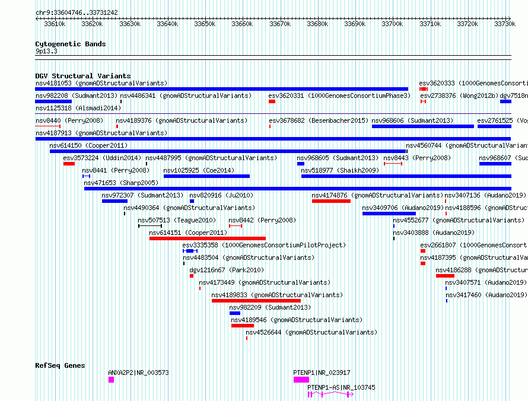Click the DGV Structural Variants track heading
The image size is (528, 401).
point(83,76)
